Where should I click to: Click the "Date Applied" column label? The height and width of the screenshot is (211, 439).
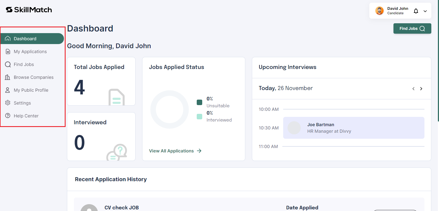pos(302,207)
